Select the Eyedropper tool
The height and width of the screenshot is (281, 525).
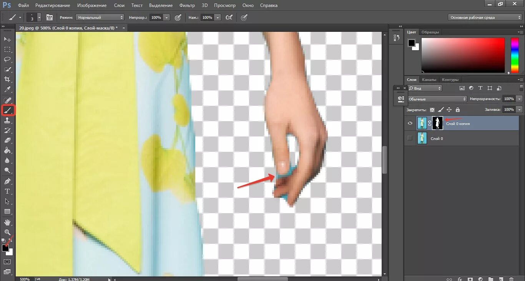click(x=7, y=90)
